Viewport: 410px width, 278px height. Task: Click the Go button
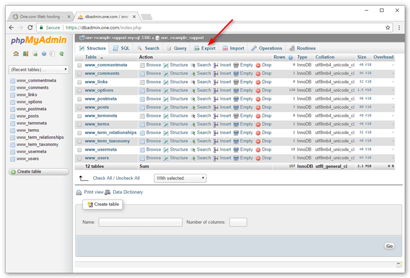tap(389, 246)
